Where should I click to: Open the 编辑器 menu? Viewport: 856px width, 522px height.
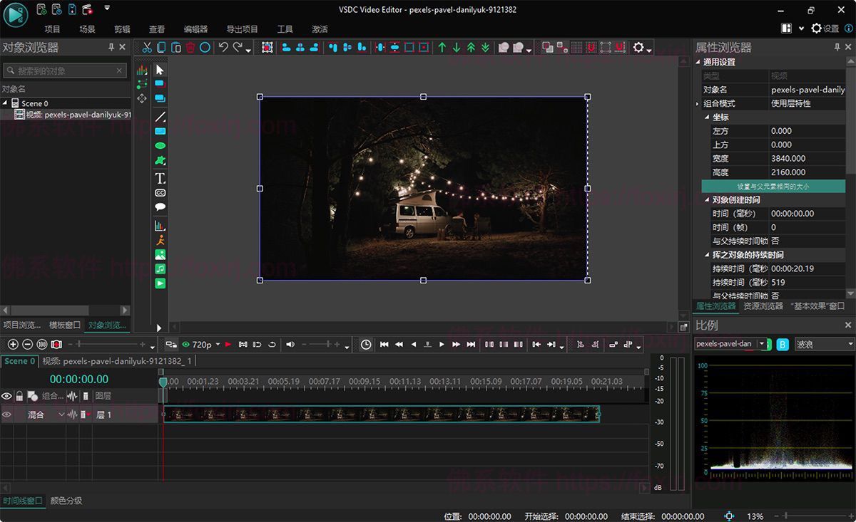(x=195, y=29)
